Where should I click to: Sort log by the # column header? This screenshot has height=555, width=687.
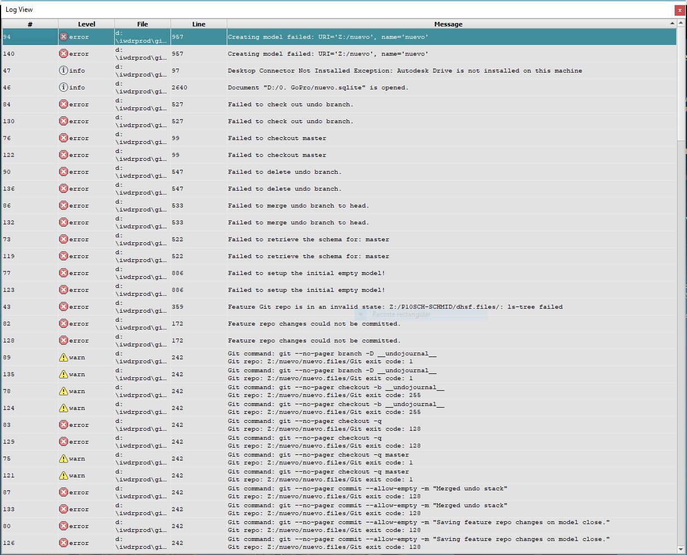[30, 24]
